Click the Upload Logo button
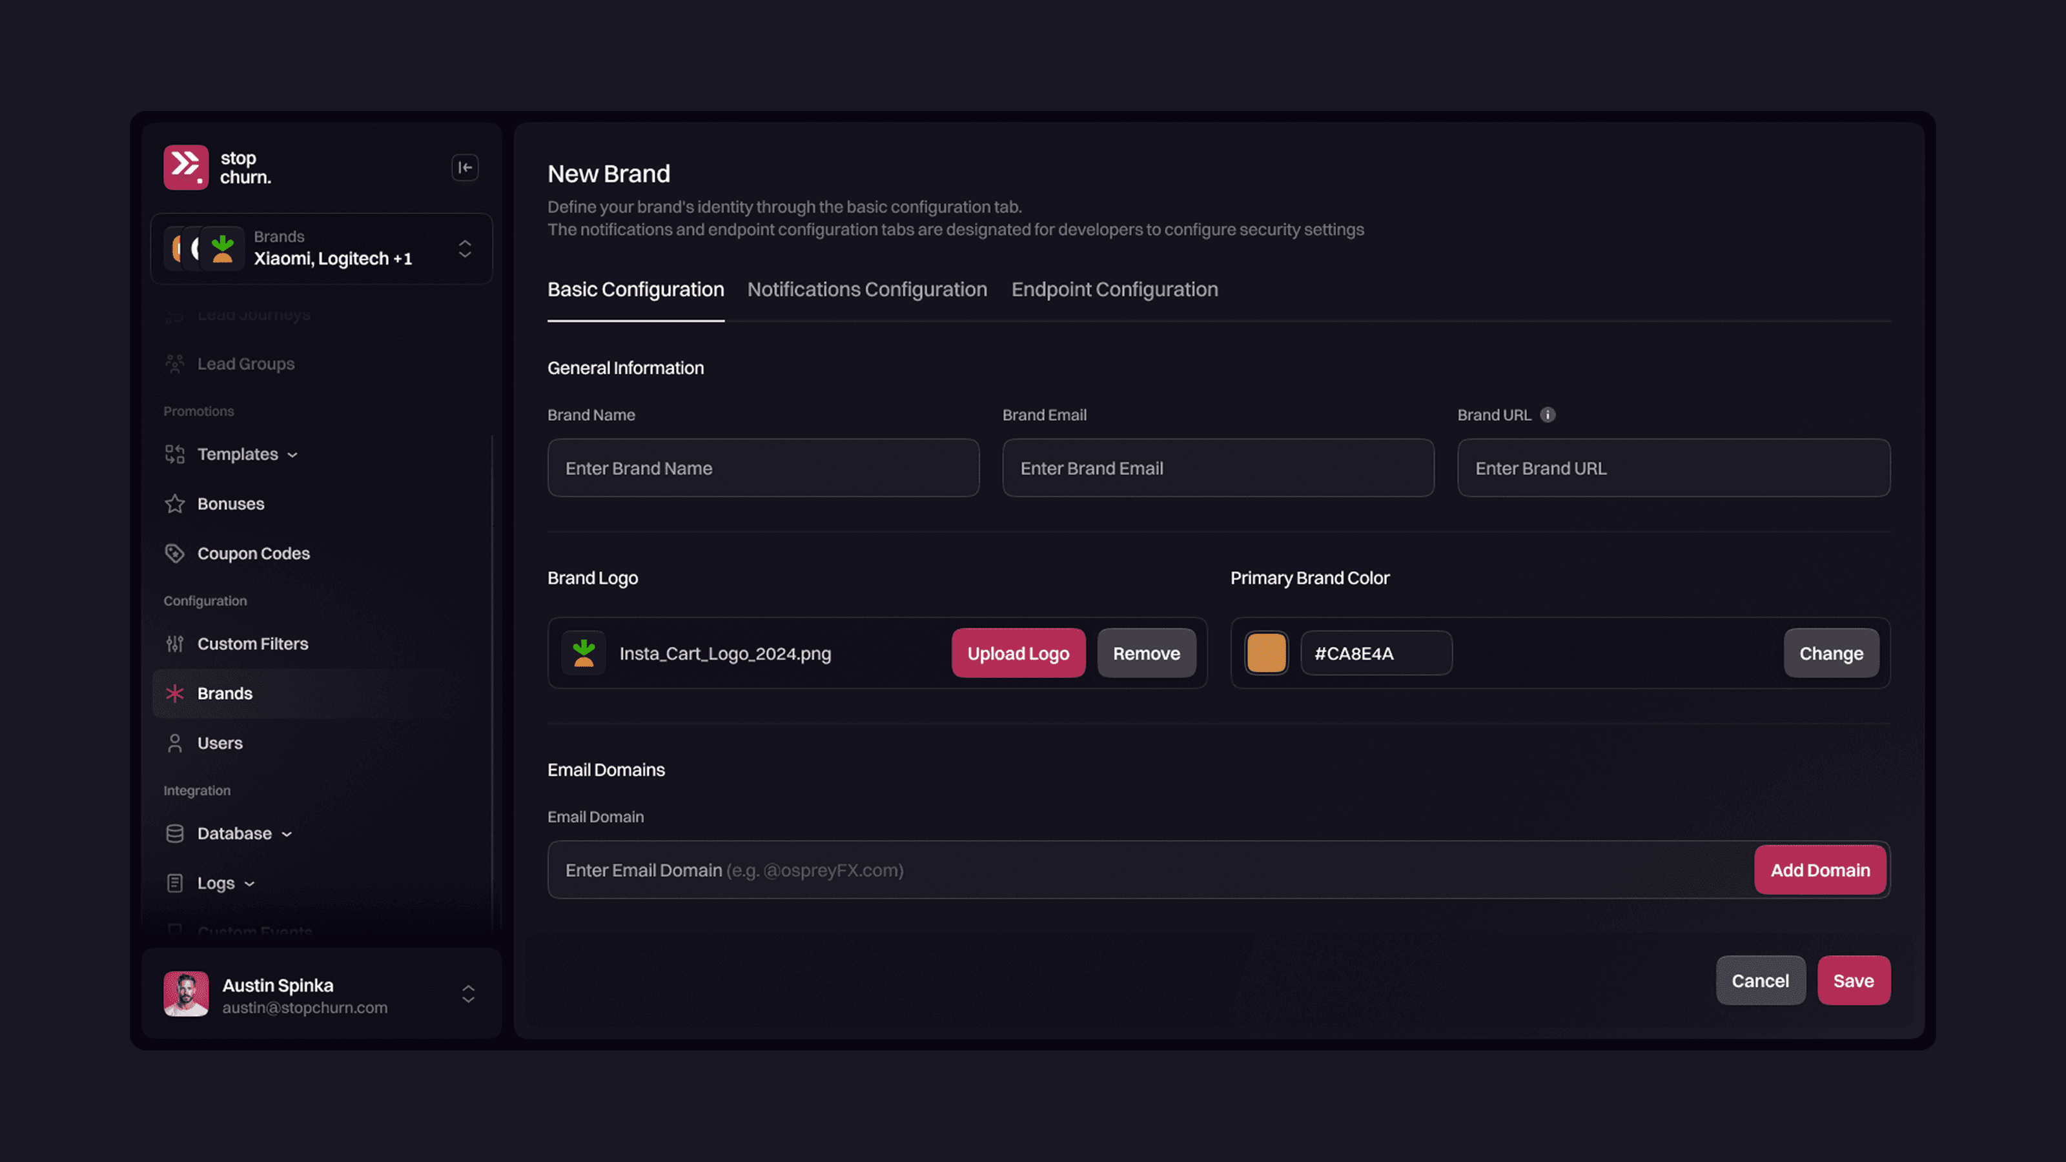This screenshot has height=1162, width=2066. [x=1018, y=653]
